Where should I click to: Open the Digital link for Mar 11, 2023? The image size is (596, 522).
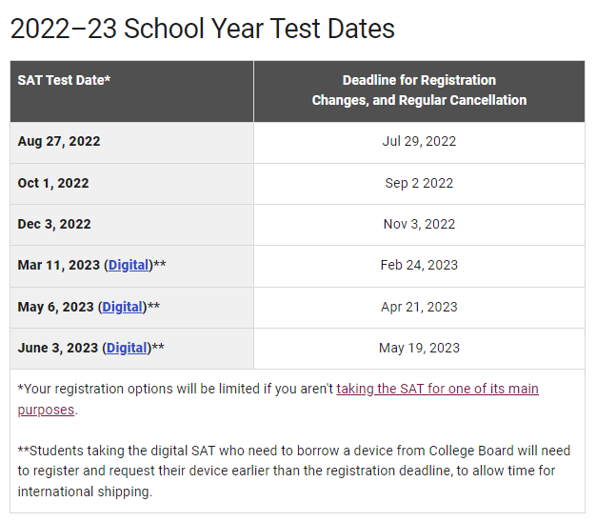pos(129,265)
